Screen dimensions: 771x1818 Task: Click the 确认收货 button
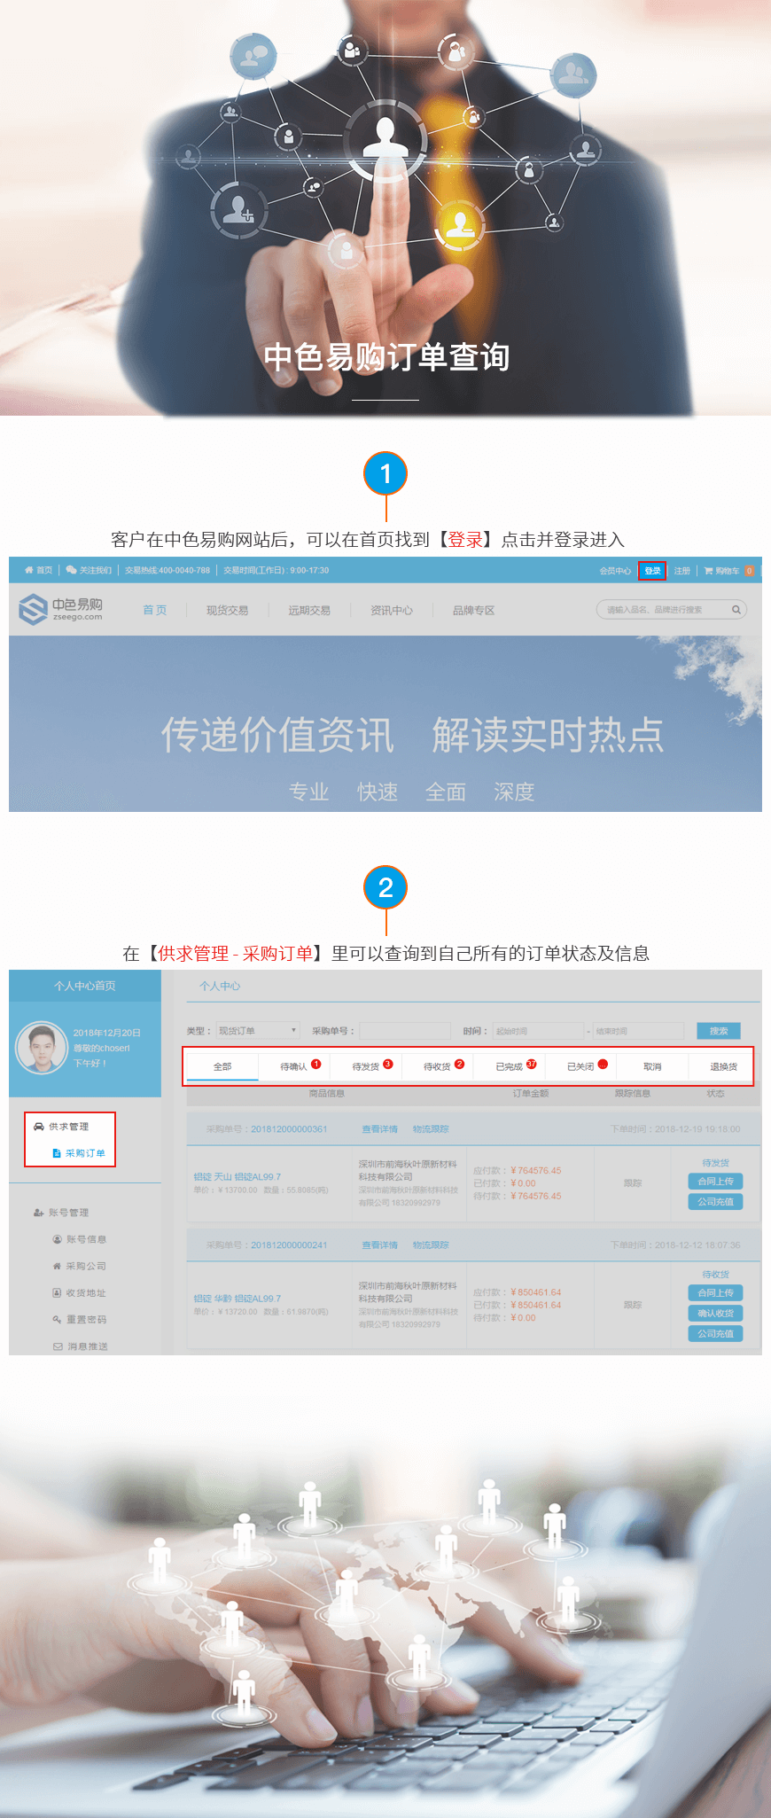pos(715,1314)
